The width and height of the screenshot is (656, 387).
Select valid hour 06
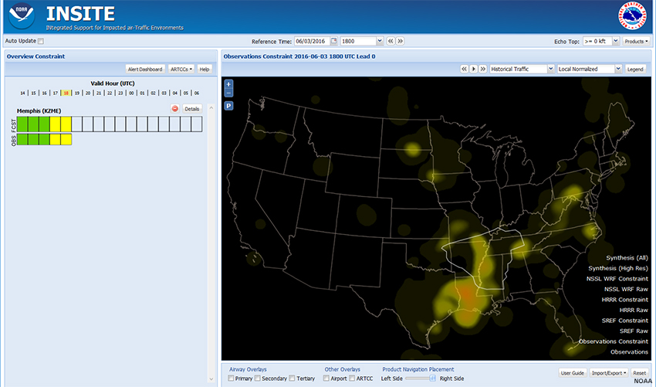click(197, 93)
